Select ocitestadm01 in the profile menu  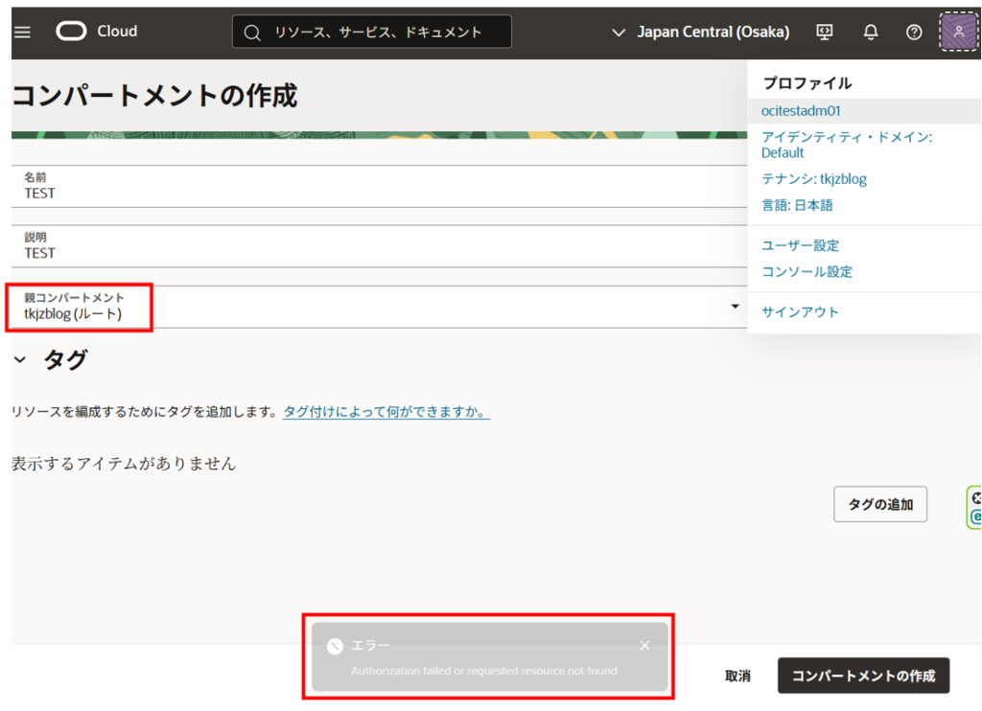(x=801, y=111)
